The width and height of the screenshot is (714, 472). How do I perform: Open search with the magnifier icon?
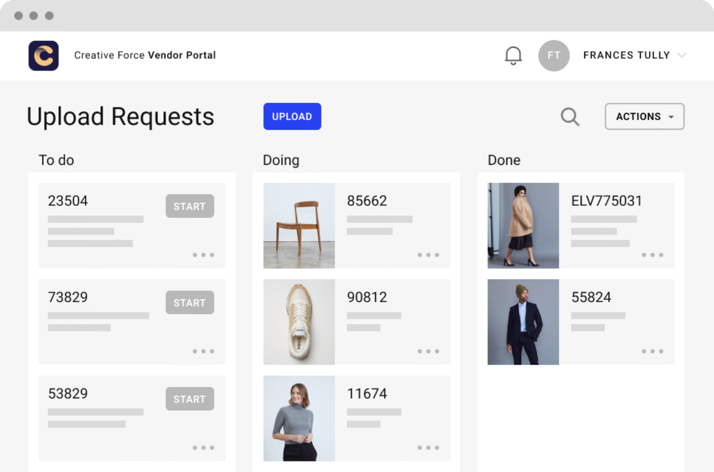[570, 117]
